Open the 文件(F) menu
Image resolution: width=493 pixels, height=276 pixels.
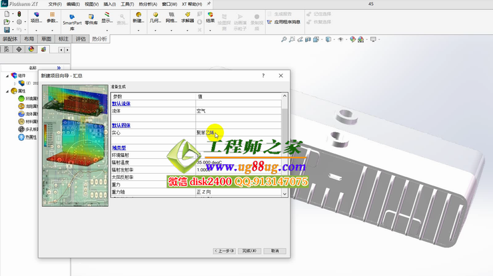[x=55, y=4]
